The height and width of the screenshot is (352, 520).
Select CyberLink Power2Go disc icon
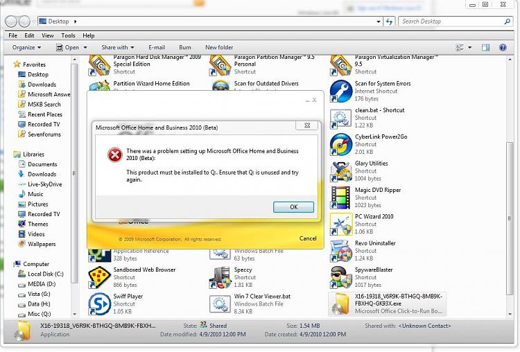(x=340, y=144)
